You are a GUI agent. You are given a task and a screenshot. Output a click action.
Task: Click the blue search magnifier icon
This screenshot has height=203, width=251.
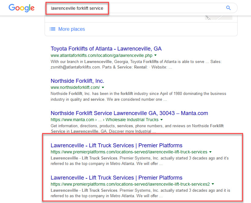tap(228, 8)
